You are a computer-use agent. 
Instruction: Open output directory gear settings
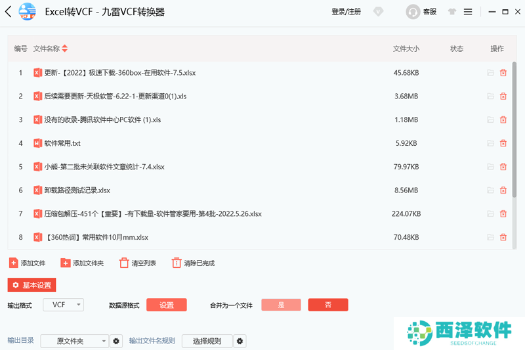[x=116, y=341]
